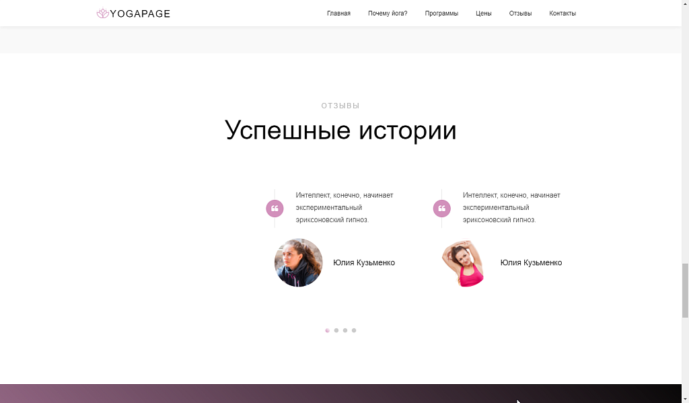Select the first carousel dot
The width and height of the screenshot is (689, 403).
click(x=327, y=330)
